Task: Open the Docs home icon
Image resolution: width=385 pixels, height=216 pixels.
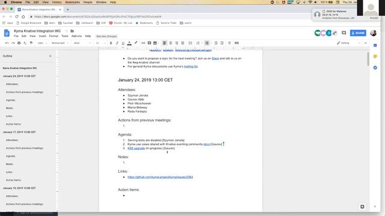Action: [7, 33]
